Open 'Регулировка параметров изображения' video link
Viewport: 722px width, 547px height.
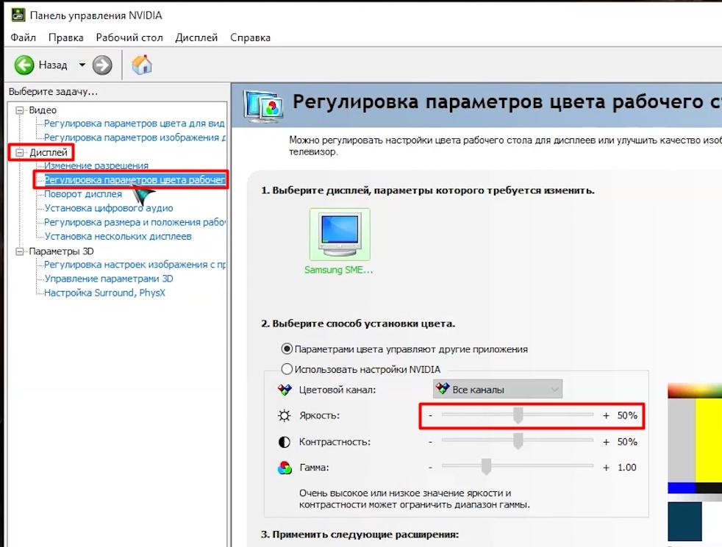[x=135, y=137]
